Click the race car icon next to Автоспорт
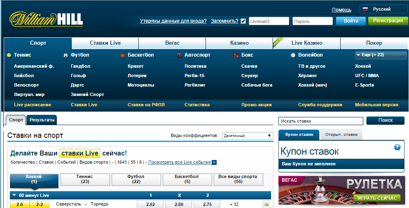The width and height of the screenshot is (409, 208). (179, 55)
